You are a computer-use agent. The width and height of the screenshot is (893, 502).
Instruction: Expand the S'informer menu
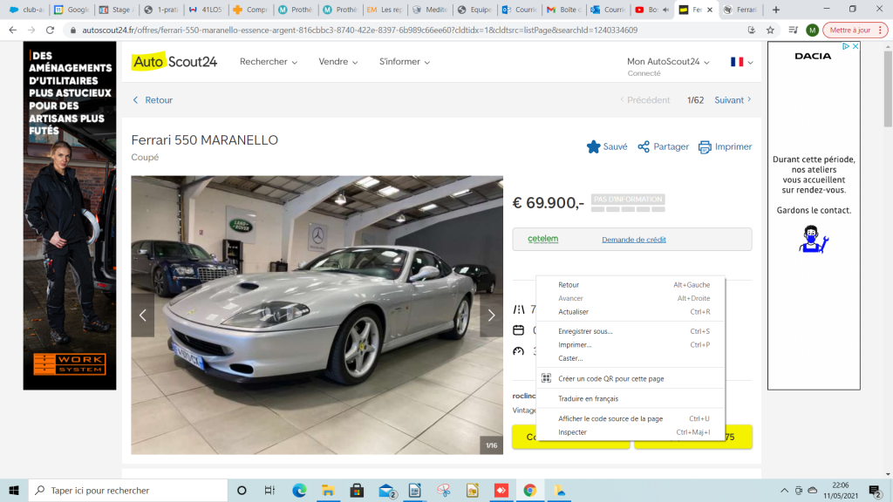click(x=405, y=62)
